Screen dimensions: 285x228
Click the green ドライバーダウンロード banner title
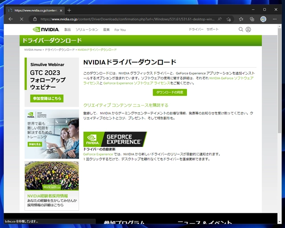(52, 41)
